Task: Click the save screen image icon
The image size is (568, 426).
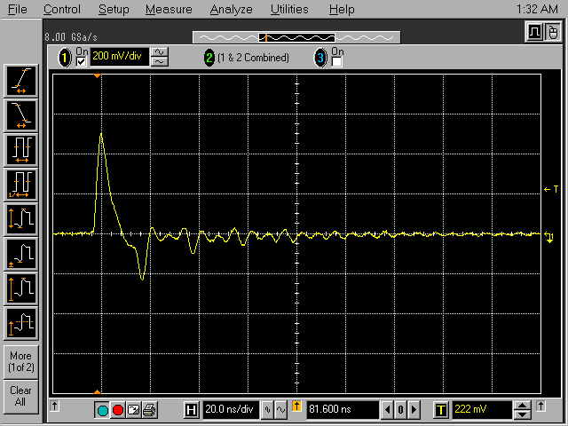Action: (x=134, y=410)
